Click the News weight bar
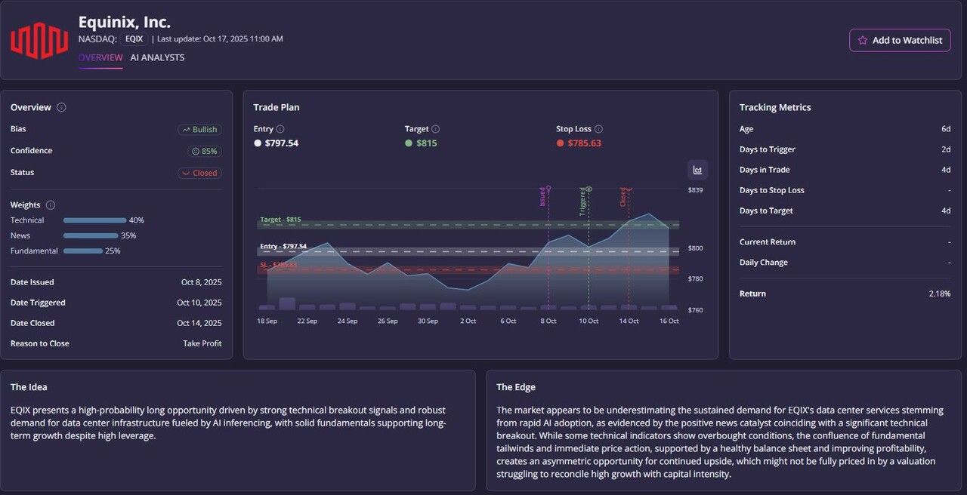This screenshot has width=967, height=495. [x=91, y=235]
